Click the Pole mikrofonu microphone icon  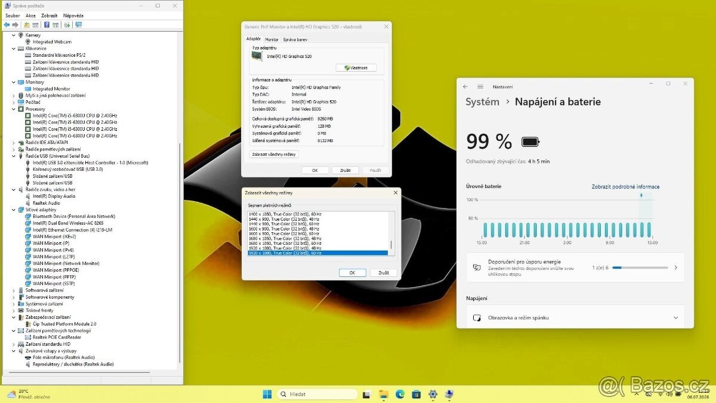(28, 357)
